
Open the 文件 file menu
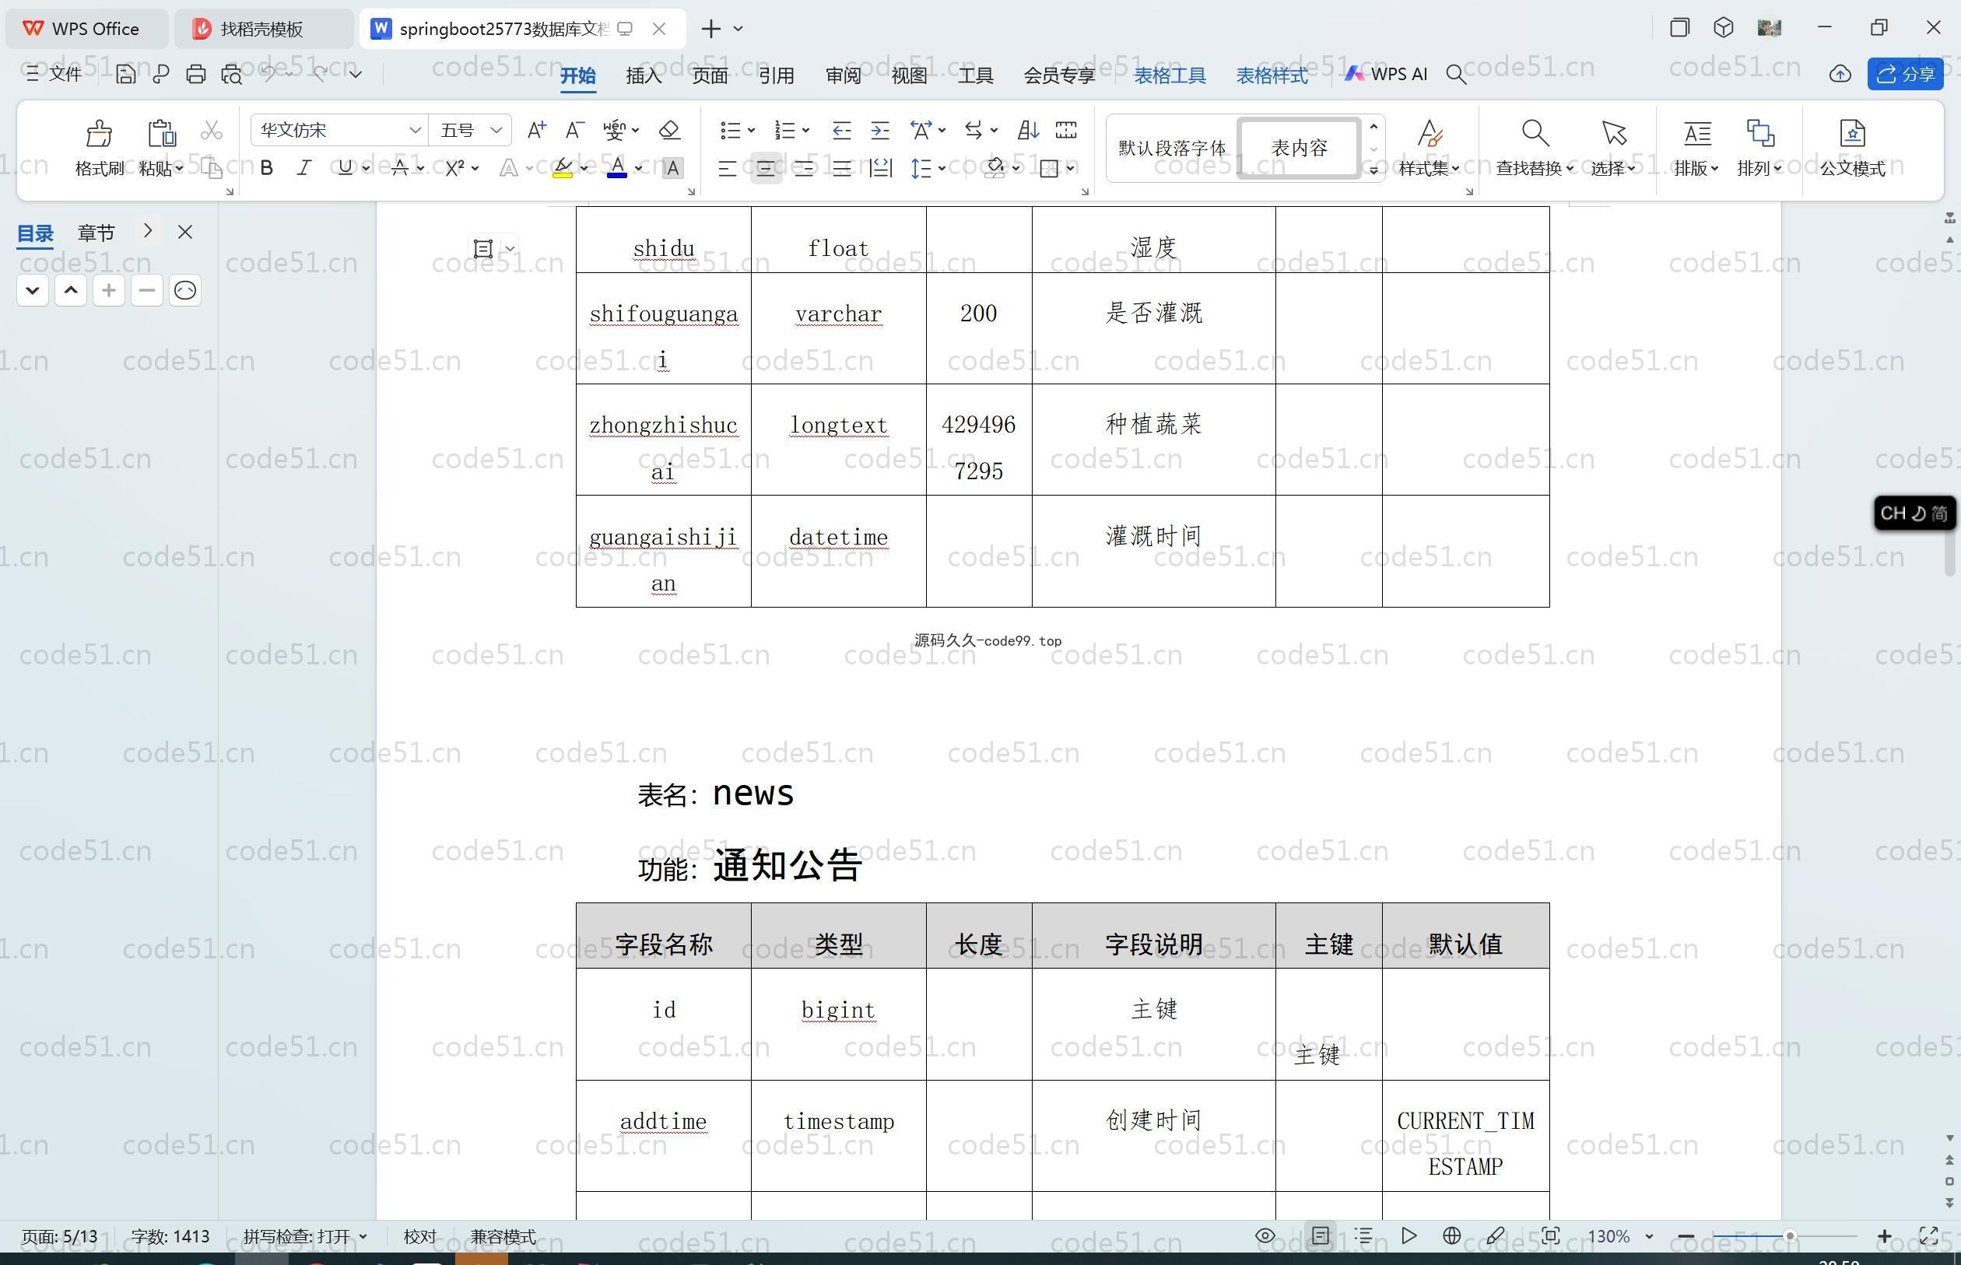(x=54, y=74)
